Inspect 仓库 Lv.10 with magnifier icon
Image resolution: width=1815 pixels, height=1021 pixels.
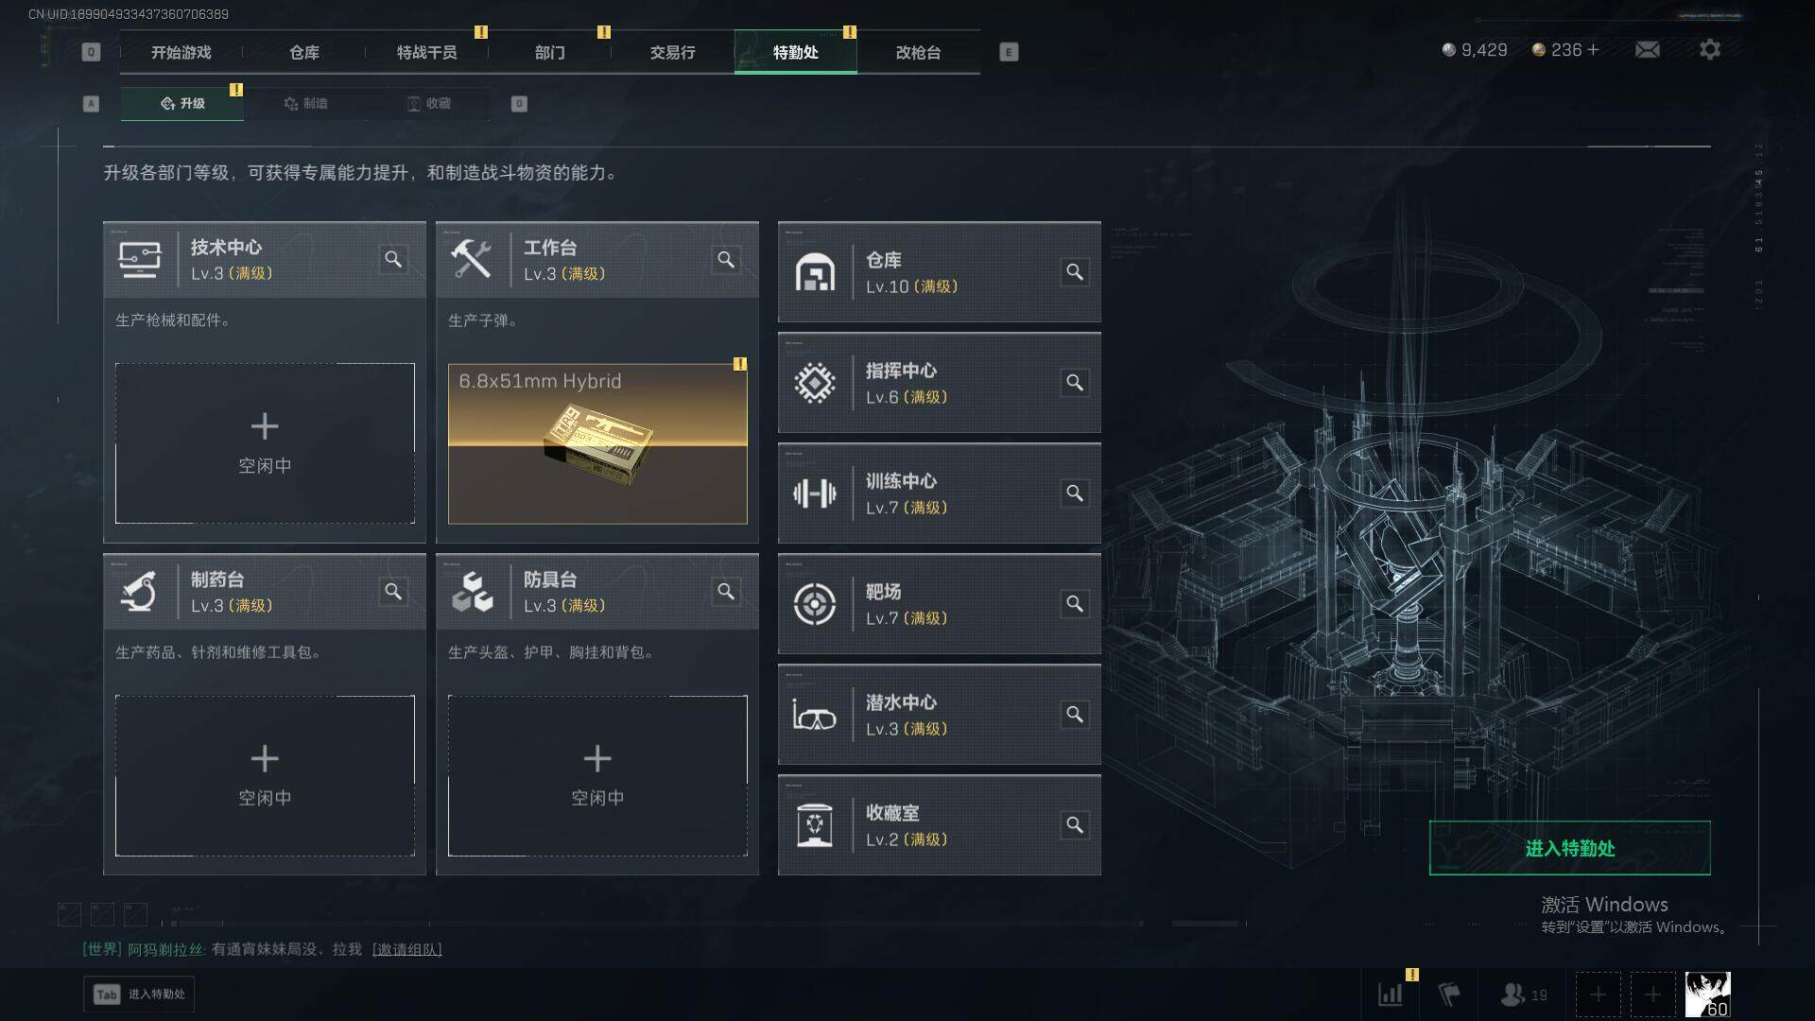pyautogui.click(x=1075, y=272)
